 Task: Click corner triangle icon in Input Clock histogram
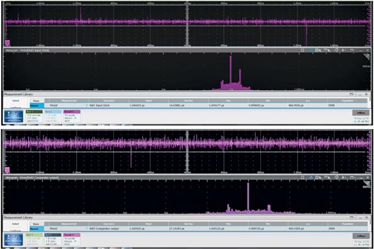(366, 56)
